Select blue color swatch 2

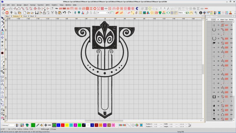[58, 125]
